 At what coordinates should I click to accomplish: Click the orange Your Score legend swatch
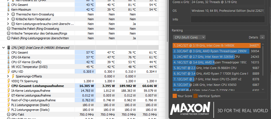click(175, 96)
